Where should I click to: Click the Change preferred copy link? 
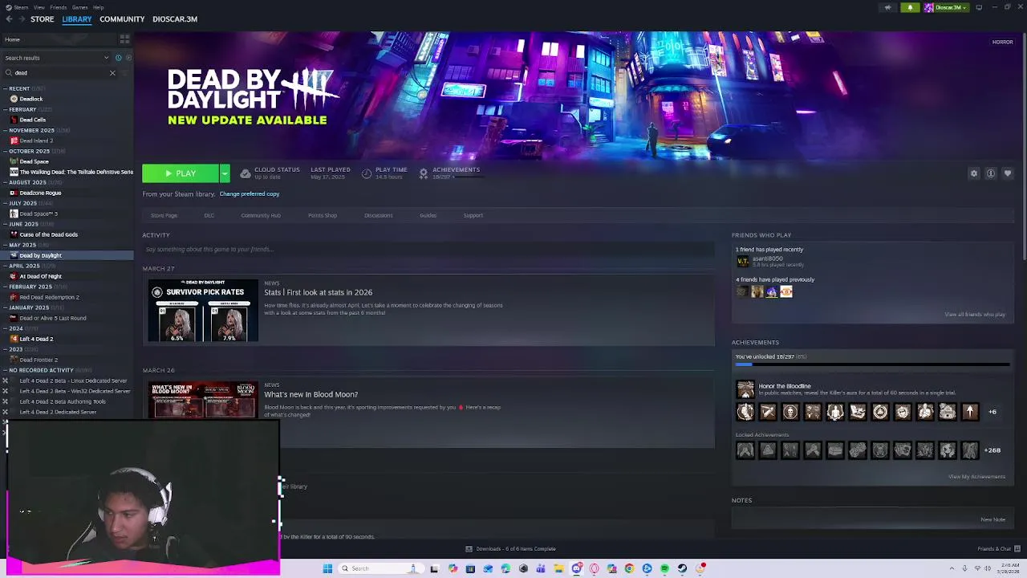click(250, 193)
